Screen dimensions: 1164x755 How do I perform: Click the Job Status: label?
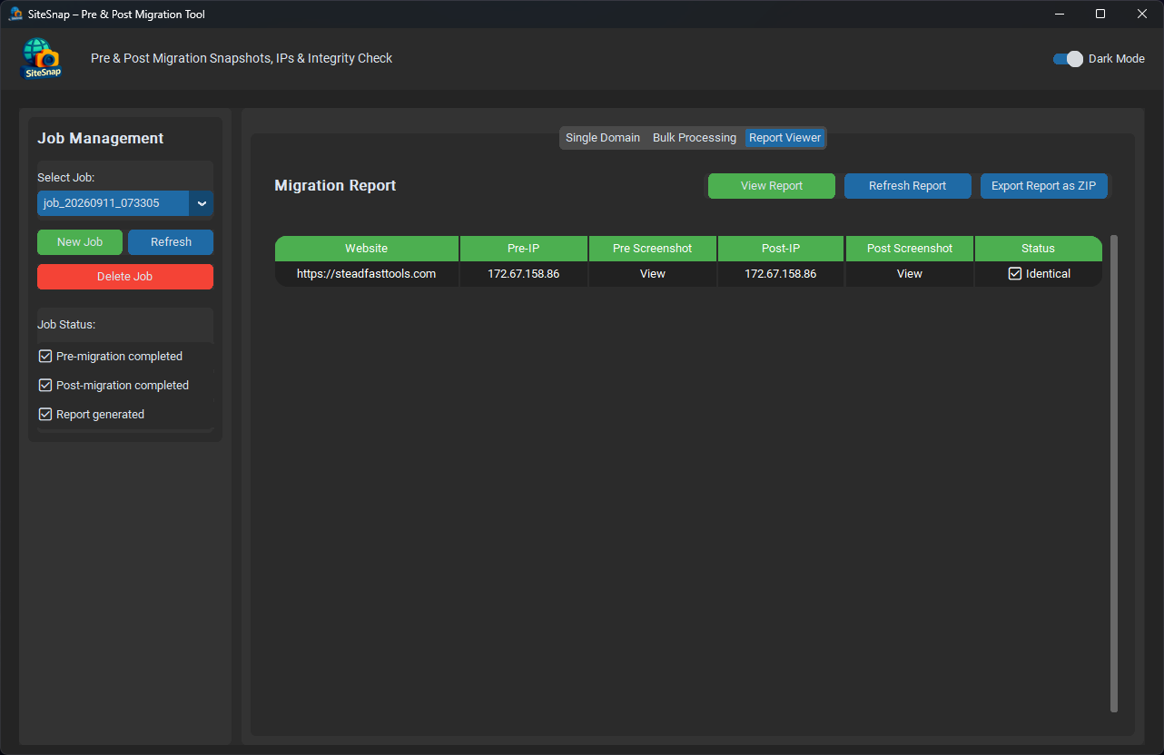66,325
